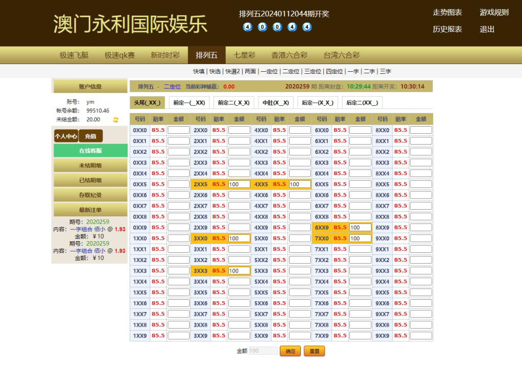Image resolution: width=522 pixels, height=373 pixels.
Task: View 未结明细 unsettled details
Action: click(90, 165)
